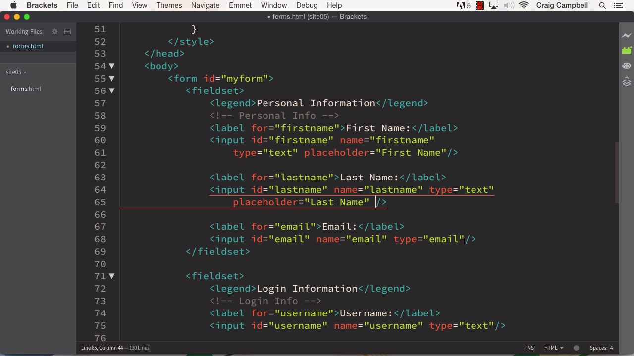Toggle the Spaces indentation label
This screenshot has height=356, width=634.
coord(599,348)
